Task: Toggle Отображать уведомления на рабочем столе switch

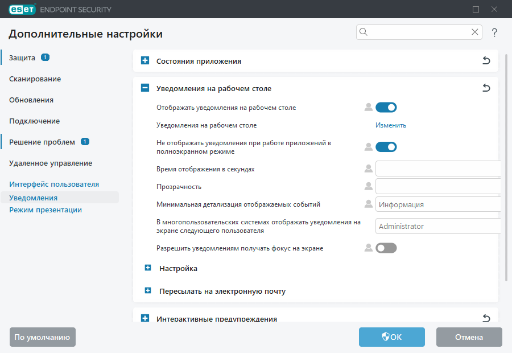Action: coord(386,107)
